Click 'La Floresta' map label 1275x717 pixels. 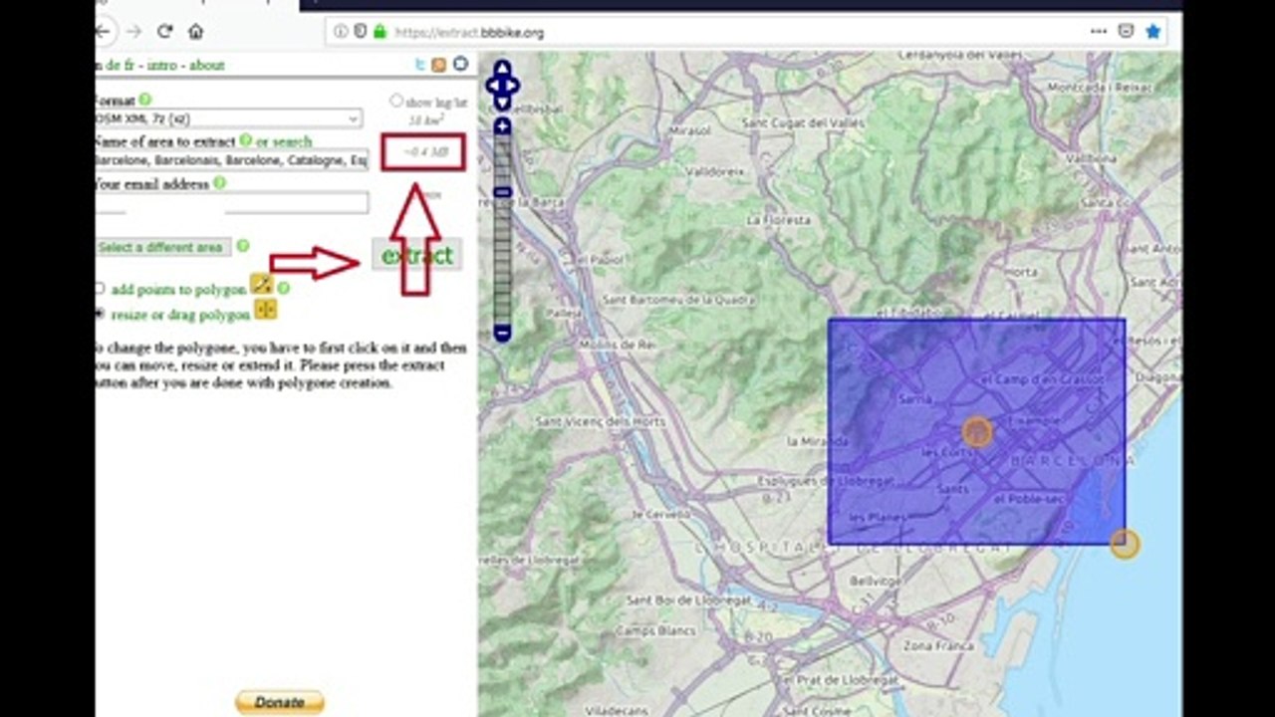tap(779, 219)
